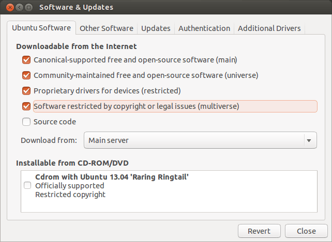Disable Proprietary drivers for devices (restricted)
Image resolution: width=332 pixels, height=242 pixels.
26,91
